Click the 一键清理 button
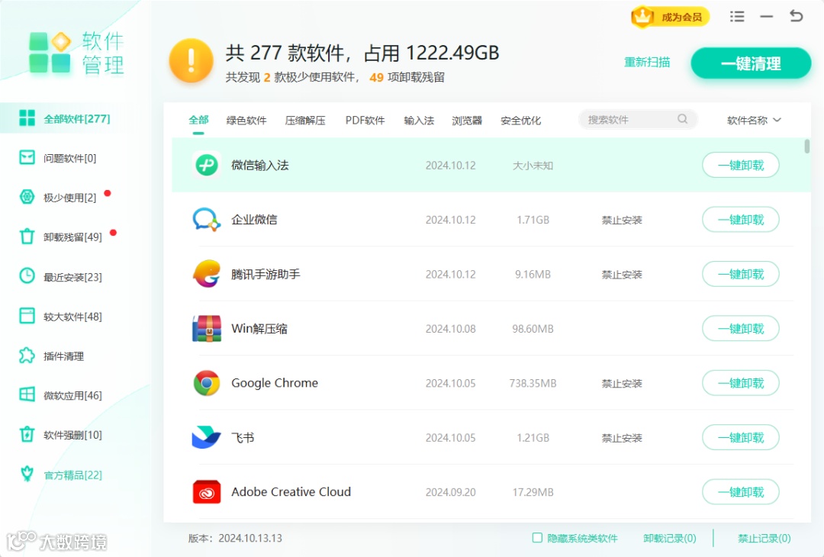Image resolution: width=824 pixels, height=557 pixels. pos(751,63)
